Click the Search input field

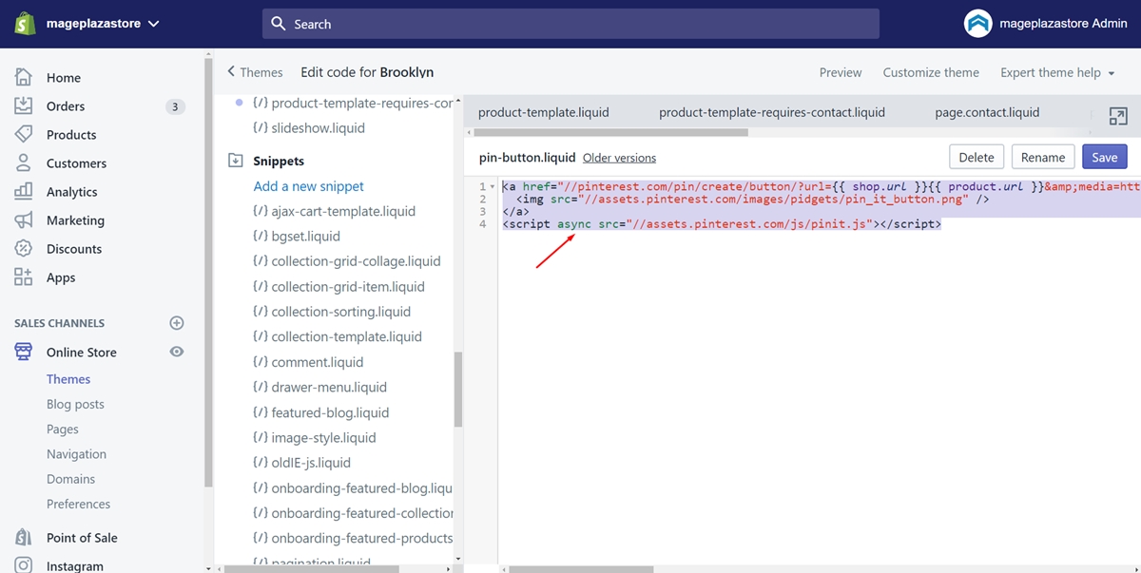[x=570, y=24]
